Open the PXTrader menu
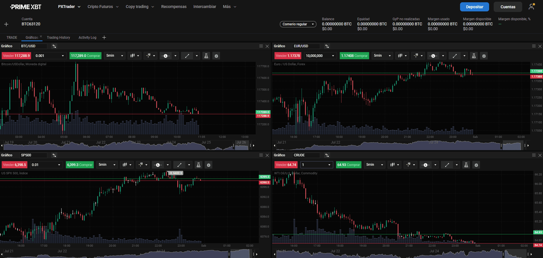Image resolution: width=543 pixels, height=258 pixels. tap(69, 7)
